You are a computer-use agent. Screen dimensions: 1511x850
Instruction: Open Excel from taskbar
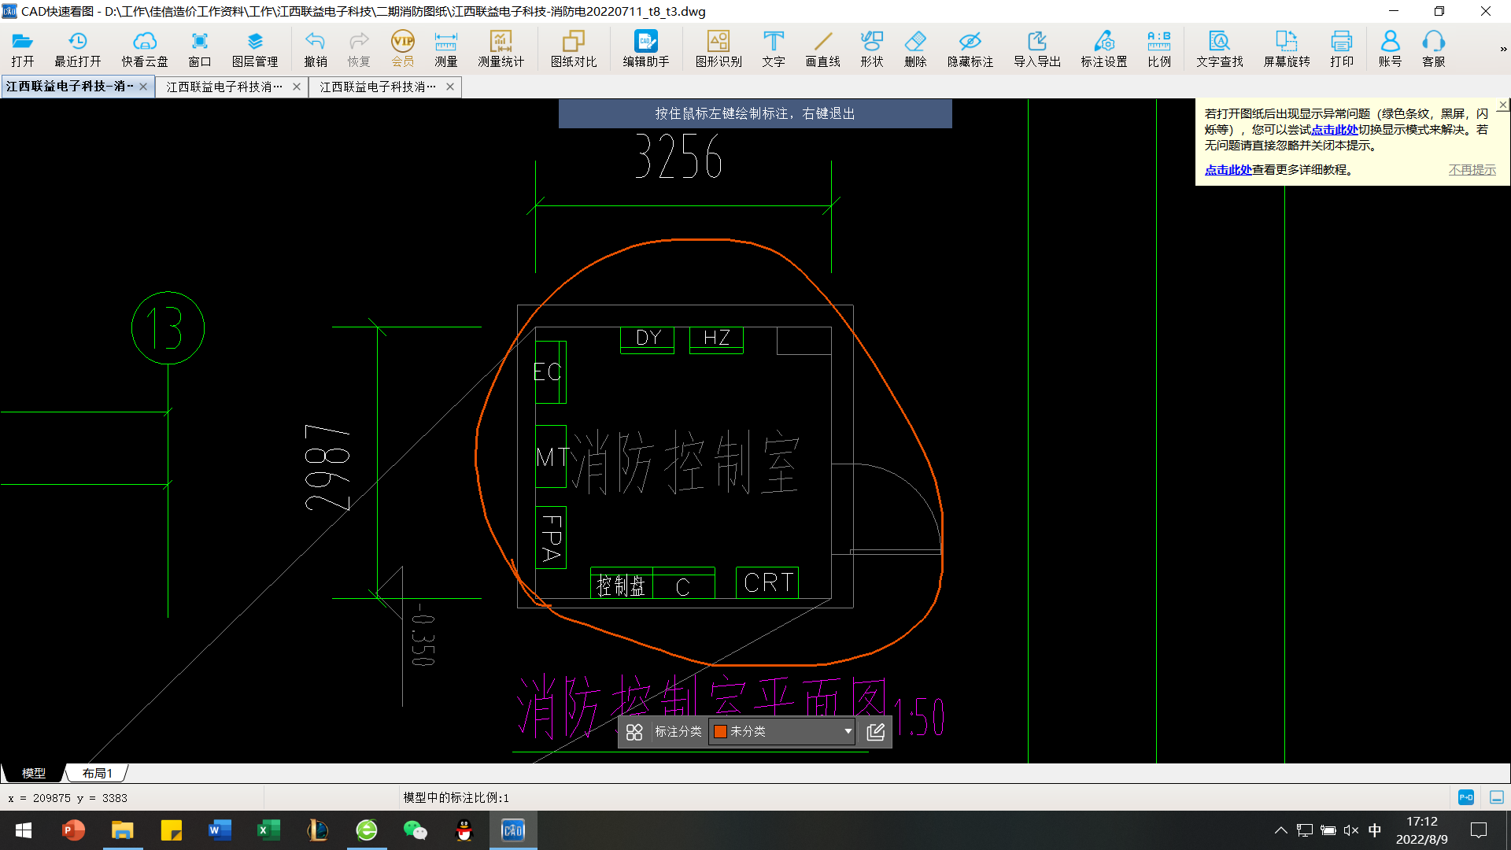click(268, 830)
